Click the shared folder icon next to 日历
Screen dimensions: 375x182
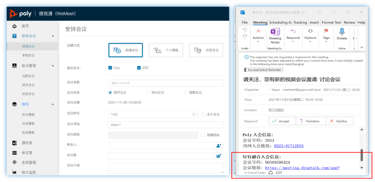point(270,173)
